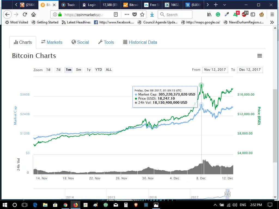Switch to the Login browser tab
This screenshot has height=209, width=279.
(x=90, y=5)
